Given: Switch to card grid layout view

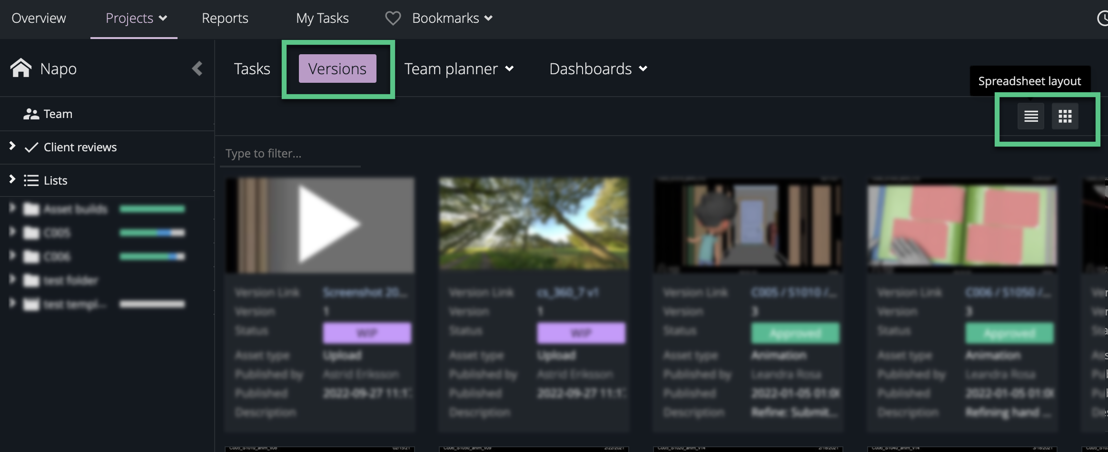Looking at the screenshot, I should [1065, 116].
